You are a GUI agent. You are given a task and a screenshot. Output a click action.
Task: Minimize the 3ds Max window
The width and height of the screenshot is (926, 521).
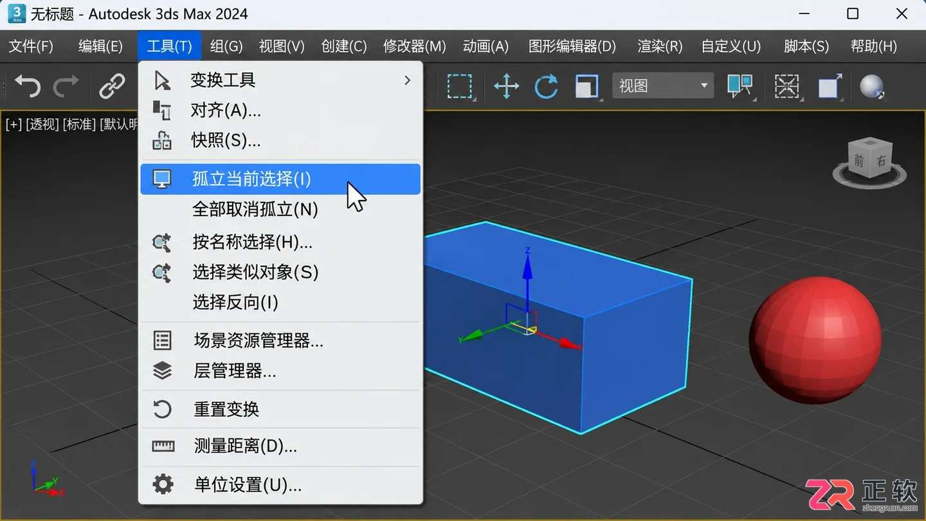(804, 14)
